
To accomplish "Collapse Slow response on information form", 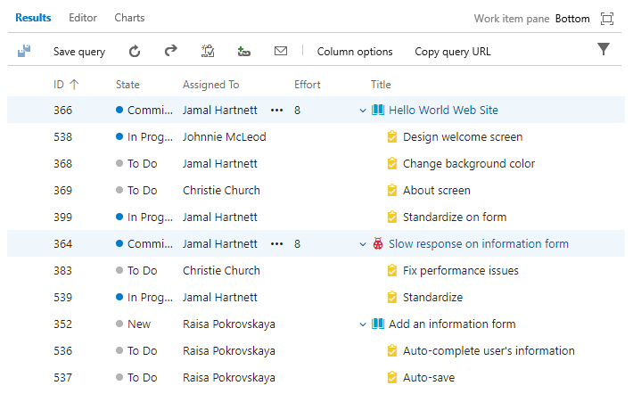I will pyautogui.click(x=363, y=244).
